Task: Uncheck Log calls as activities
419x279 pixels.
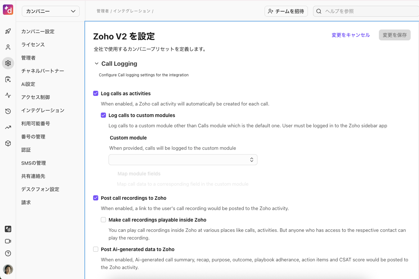Action: point(96,94)
